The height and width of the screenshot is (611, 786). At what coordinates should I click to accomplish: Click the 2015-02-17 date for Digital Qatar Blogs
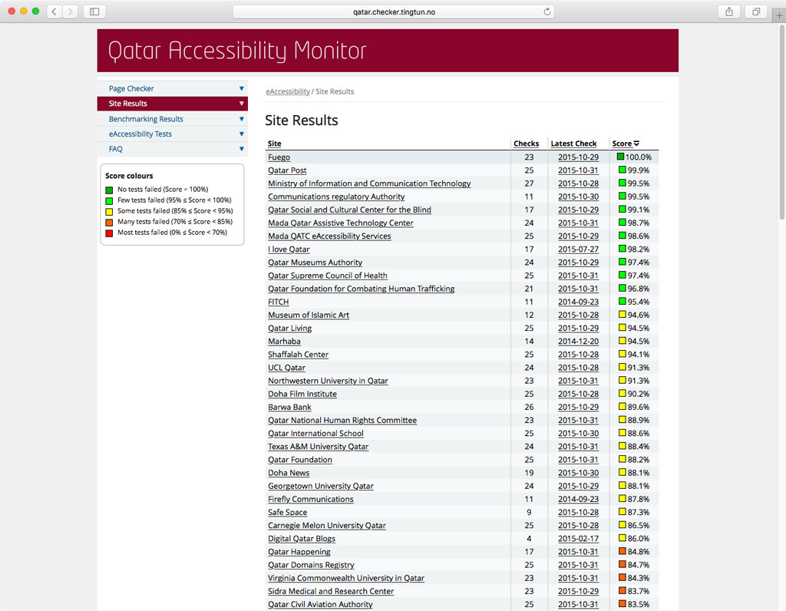[579, 538]
